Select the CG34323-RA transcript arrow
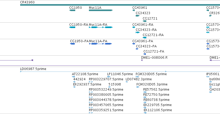This screenshot has height=114, width=220. tap(138, 32)
